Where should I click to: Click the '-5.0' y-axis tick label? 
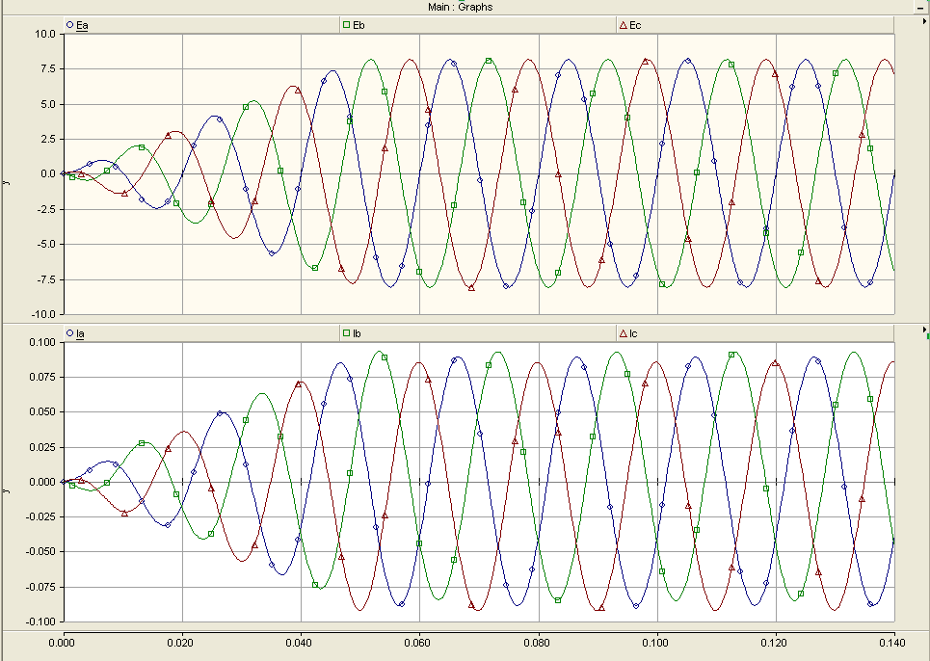coord(46,244)
